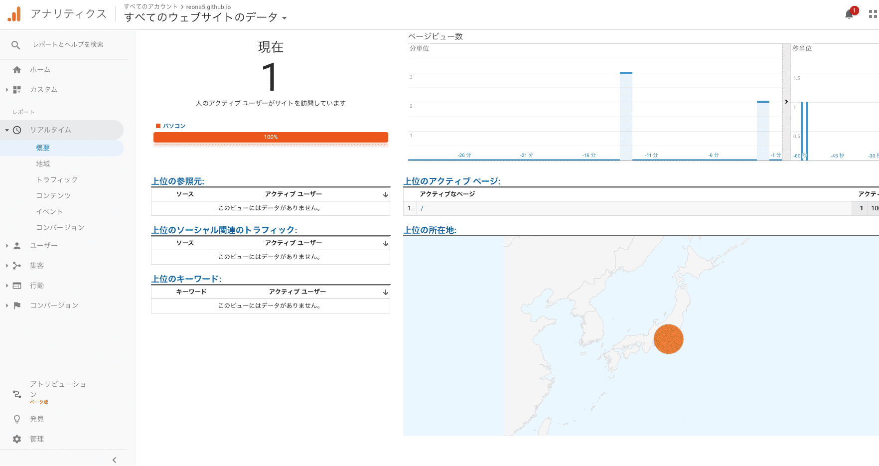Open the Top Active Pages link
This screenshot has height=466, width=879.
tap(451, 181)
